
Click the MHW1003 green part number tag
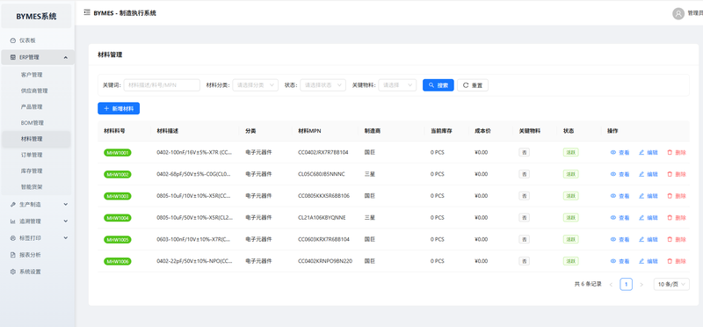(118, 196)
